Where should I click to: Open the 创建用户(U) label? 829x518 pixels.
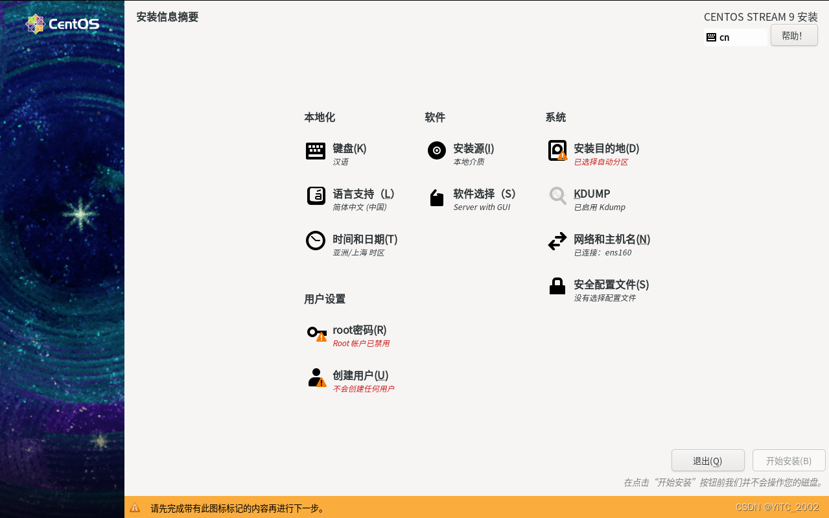coord(360,375)
